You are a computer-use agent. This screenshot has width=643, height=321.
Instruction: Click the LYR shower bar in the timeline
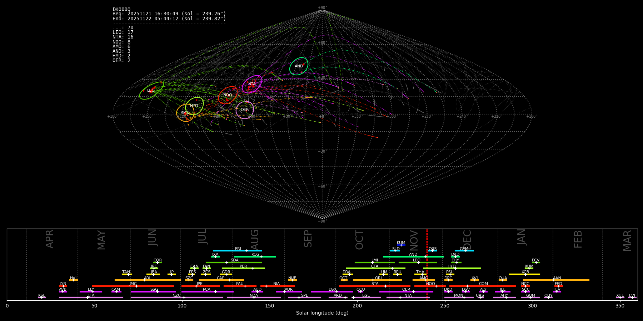(63, 286)
